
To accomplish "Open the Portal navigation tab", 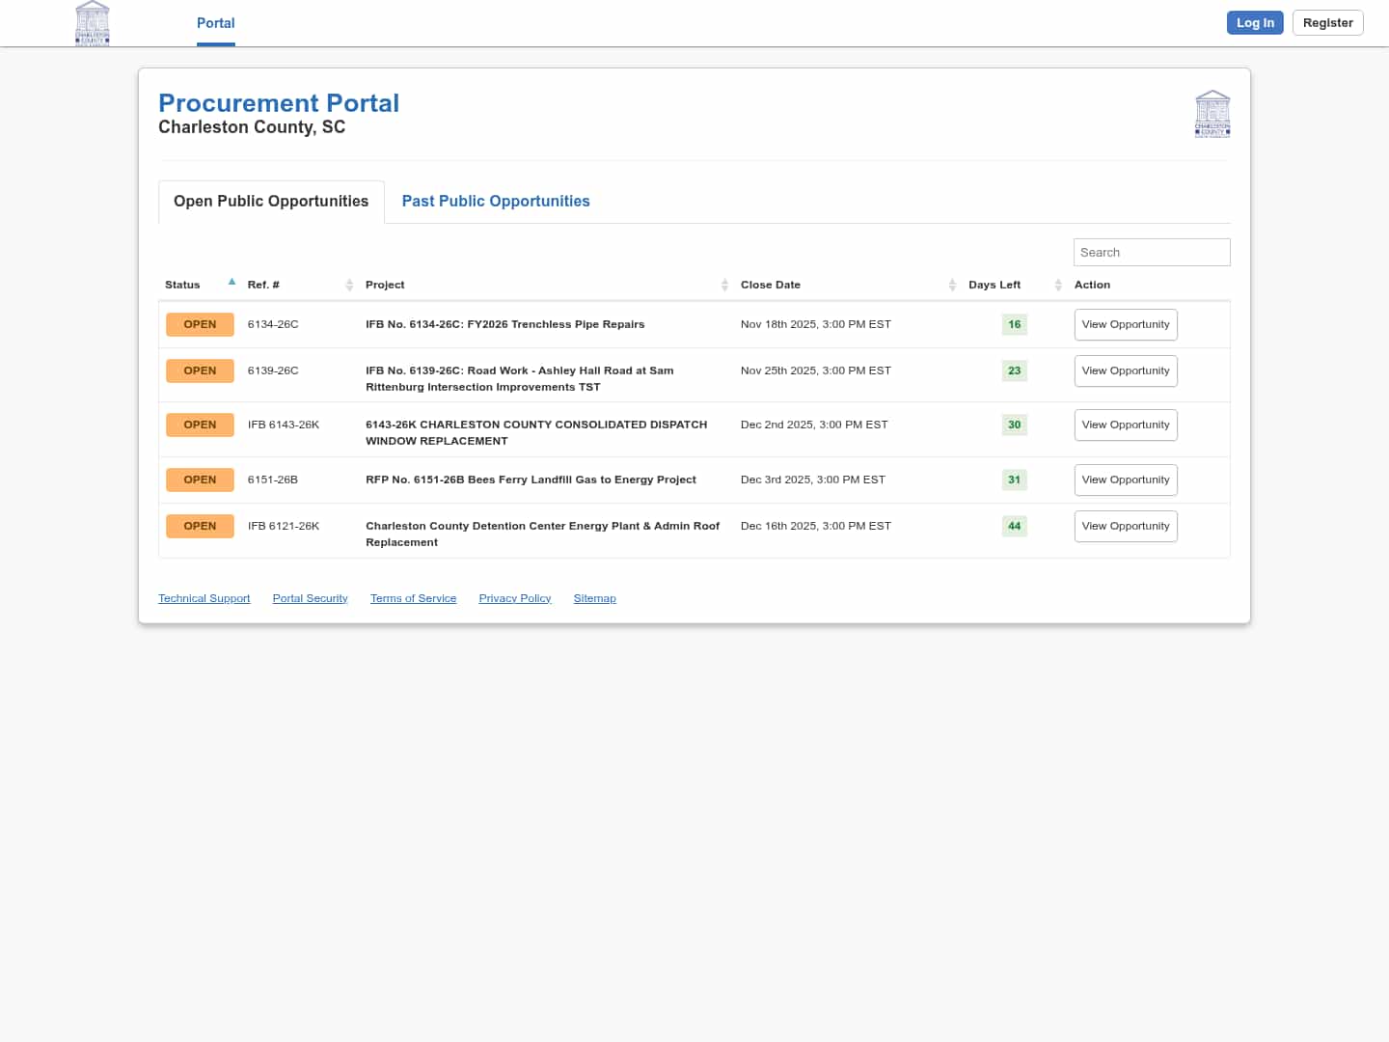I will [215, 23].
